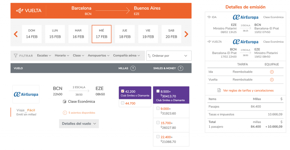Click the Clase Económica seat icon
Screen dimensions: 290x150
coord(65,101)
